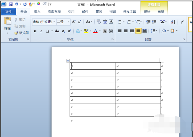Click the Cut (剪切) command
Viewport: 193px width, 137px height.
click(20, 20)
